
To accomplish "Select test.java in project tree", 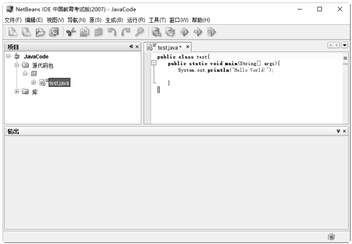I will tap(59, 83).
